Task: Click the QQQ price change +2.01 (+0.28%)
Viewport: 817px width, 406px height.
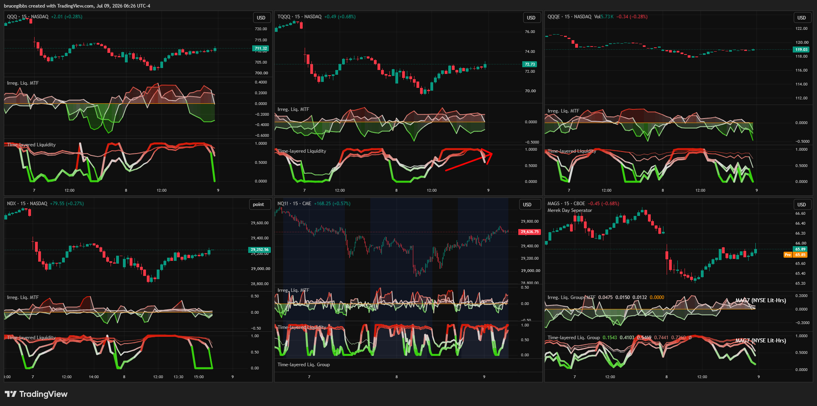Action: click(x=67, y=17)
